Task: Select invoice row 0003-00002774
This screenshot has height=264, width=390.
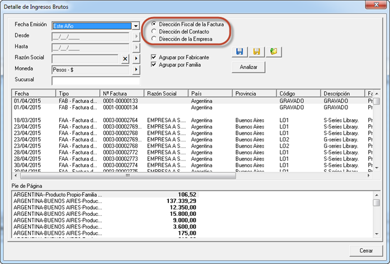Action: click(192, 165)
